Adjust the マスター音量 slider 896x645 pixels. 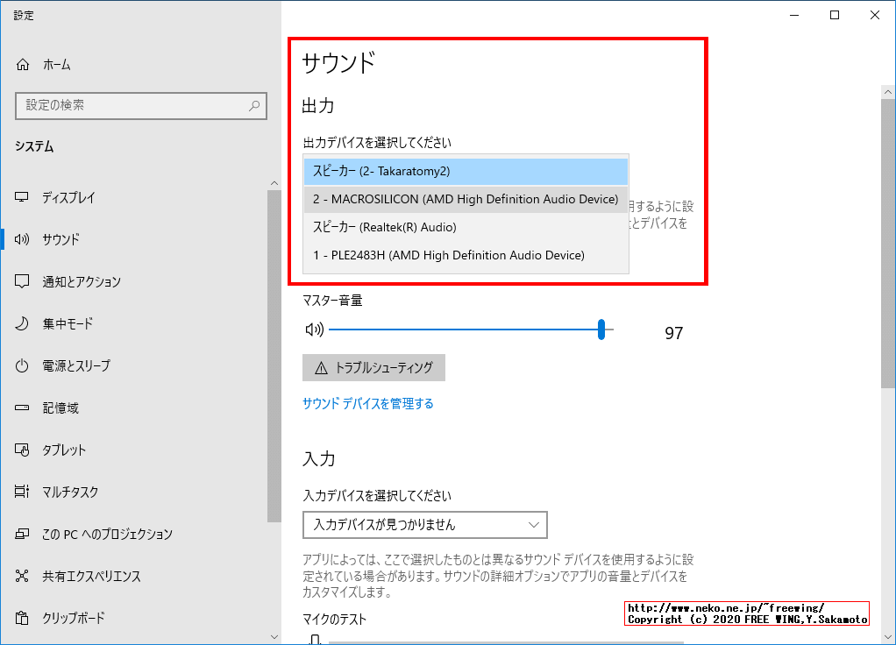tap(601, 330)
